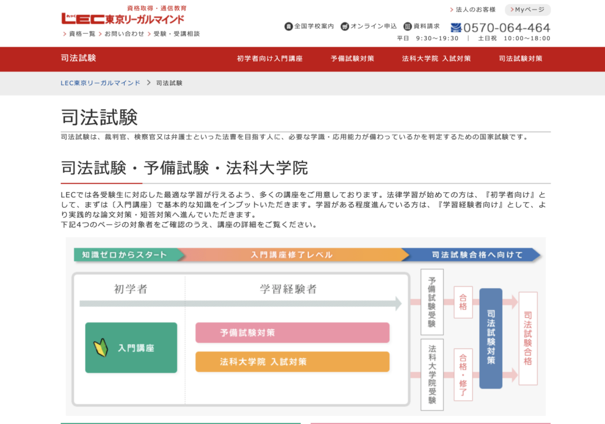605x424 pixels.
Task: Open お問い合わせ link in header
Action: click(124, 34)
